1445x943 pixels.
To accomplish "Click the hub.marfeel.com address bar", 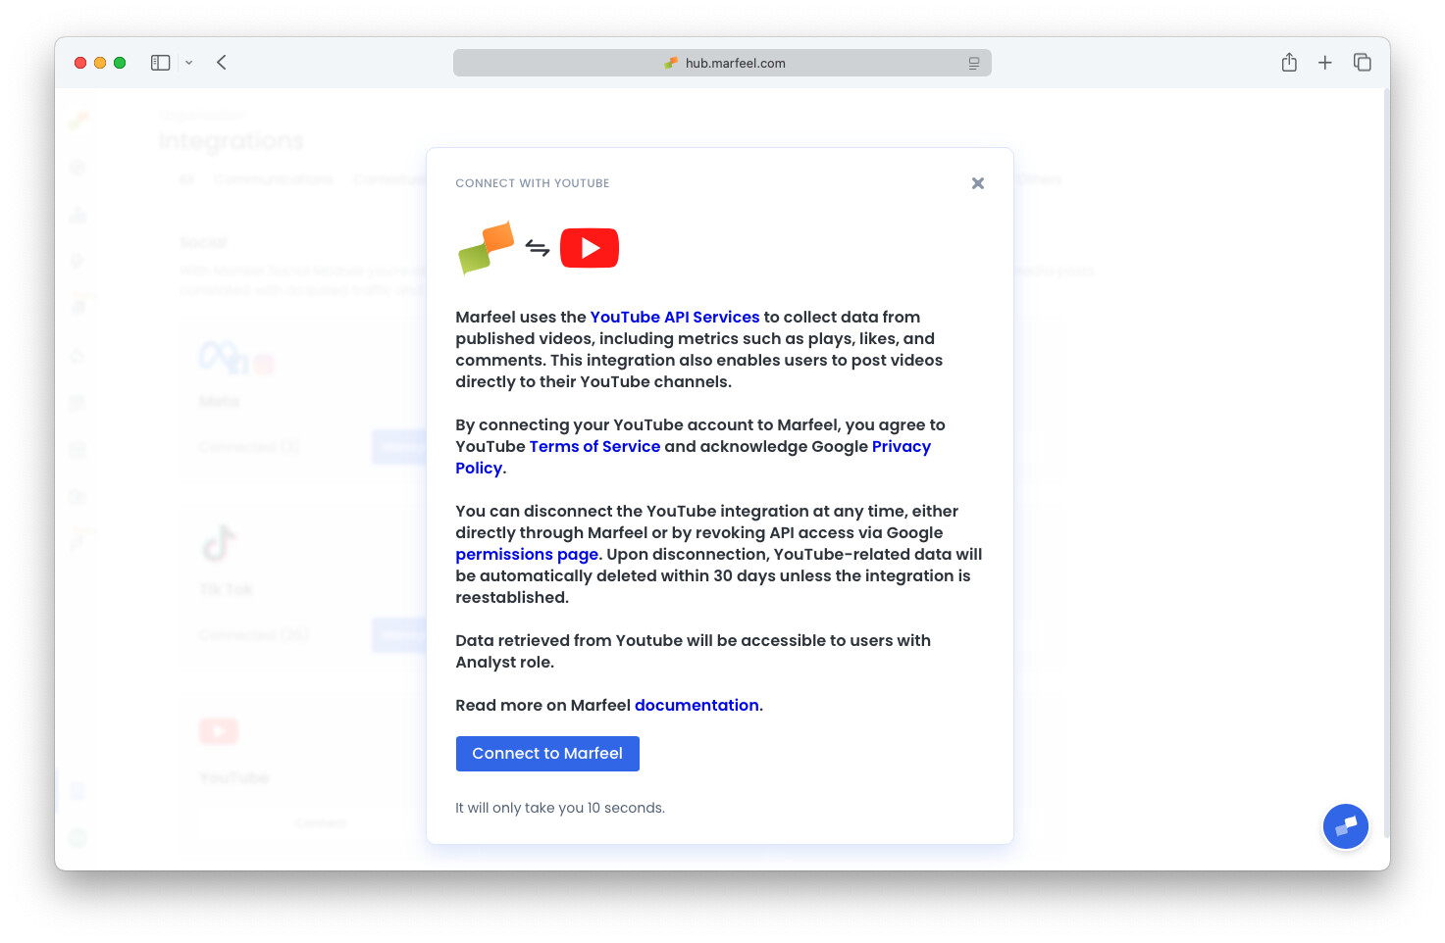I will (723, 62).
